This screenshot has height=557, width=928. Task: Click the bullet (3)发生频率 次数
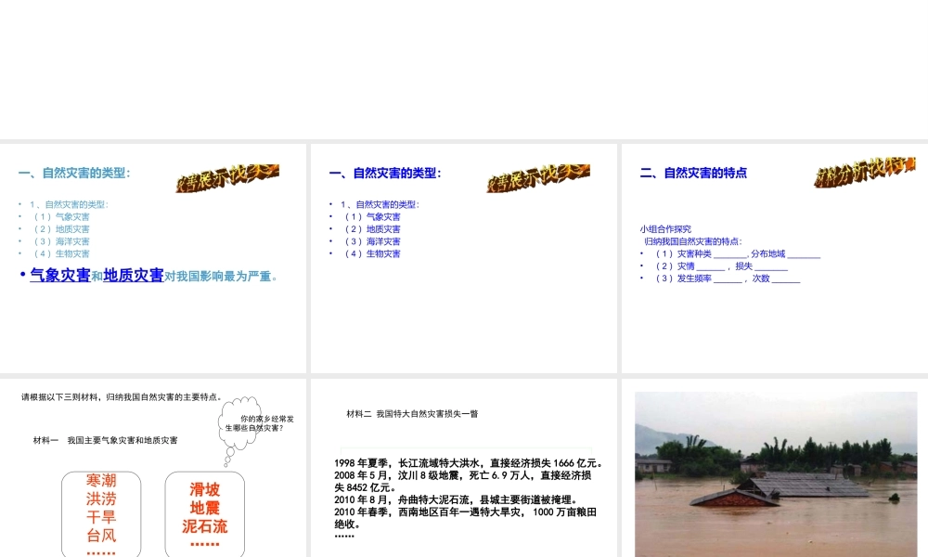pos(727,278)
